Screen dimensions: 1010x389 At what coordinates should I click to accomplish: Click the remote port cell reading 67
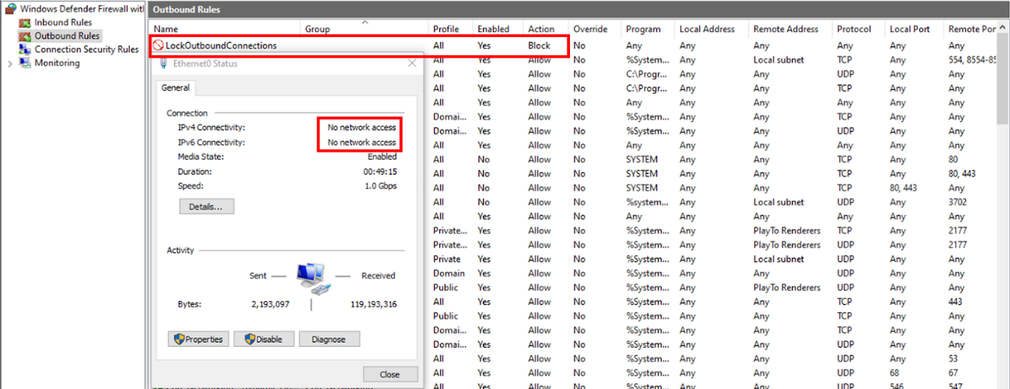coord(953,373)
